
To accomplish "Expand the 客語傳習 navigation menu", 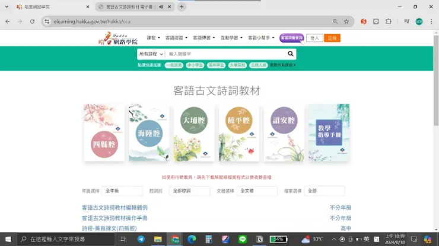I will click(203, 38).
